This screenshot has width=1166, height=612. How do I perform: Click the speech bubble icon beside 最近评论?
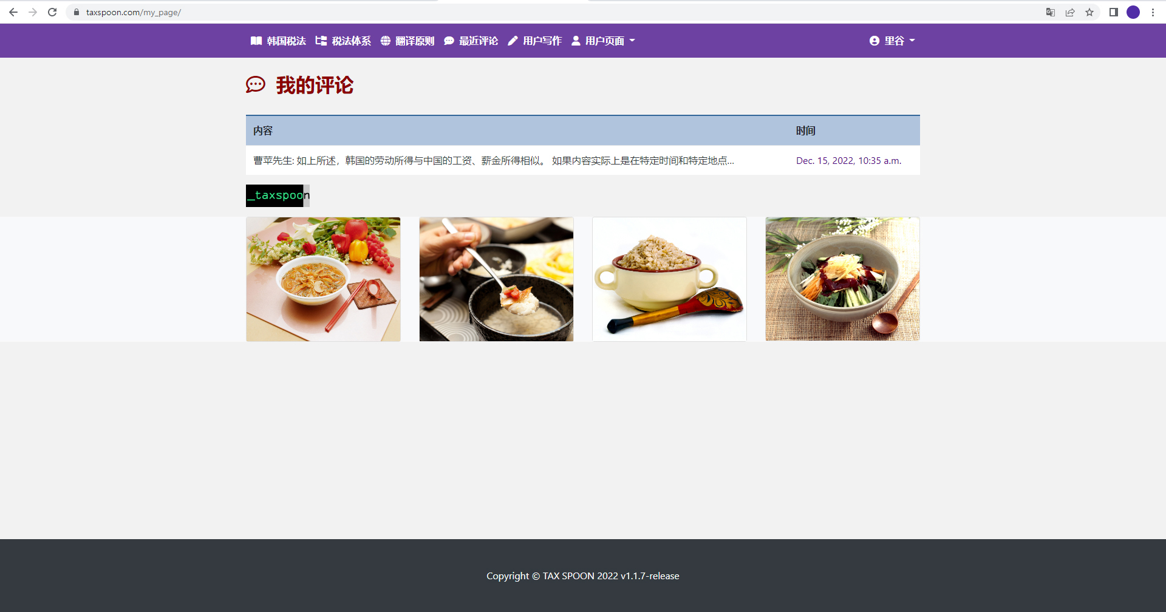[x=449, y=41]
